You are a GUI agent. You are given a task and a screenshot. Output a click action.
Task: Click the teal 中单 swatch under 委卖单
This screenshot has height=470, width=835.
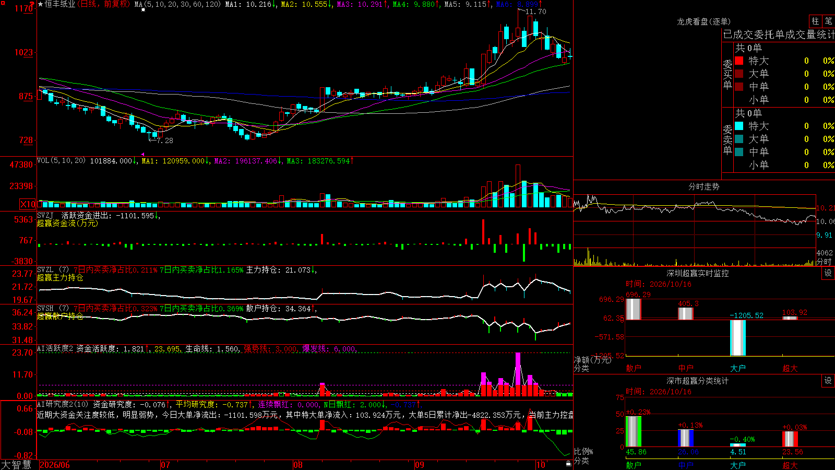click(739, 152)
